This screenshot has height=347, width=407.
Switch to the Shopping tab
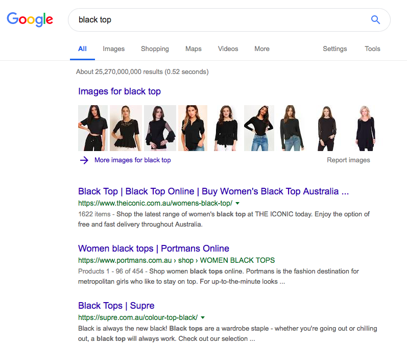click(x=155, y=49)
